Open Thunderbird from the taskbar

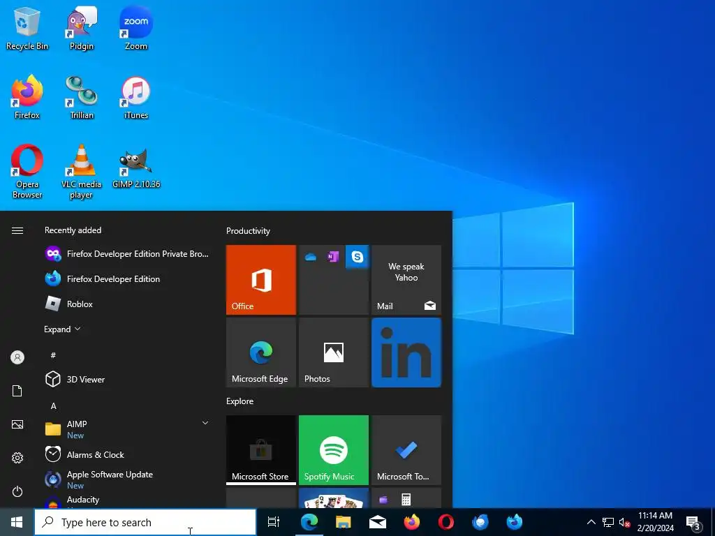480,522
